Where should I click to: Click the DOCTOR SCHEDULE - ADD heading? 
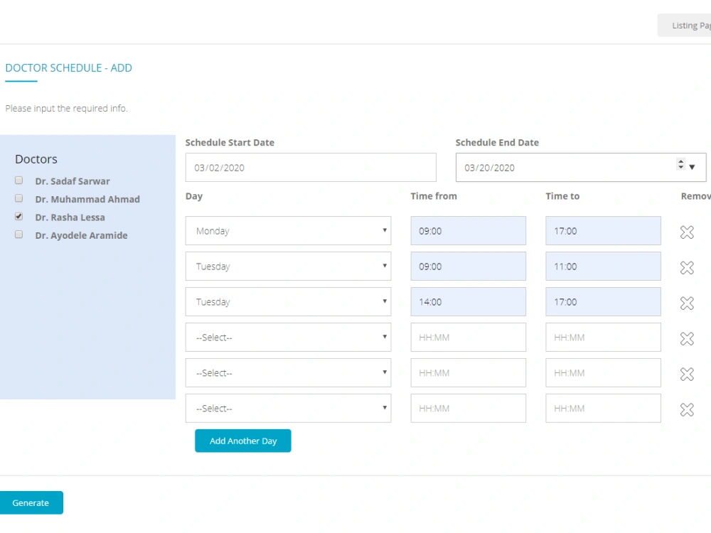click(x=68, y=68)
